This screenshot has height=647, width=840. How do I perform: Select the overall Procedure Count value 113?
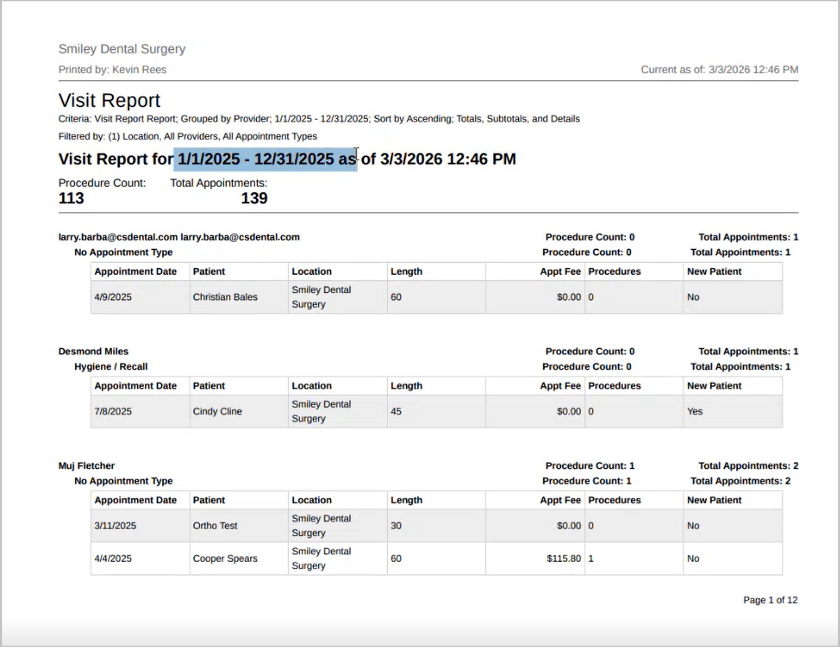pos(71,198)
